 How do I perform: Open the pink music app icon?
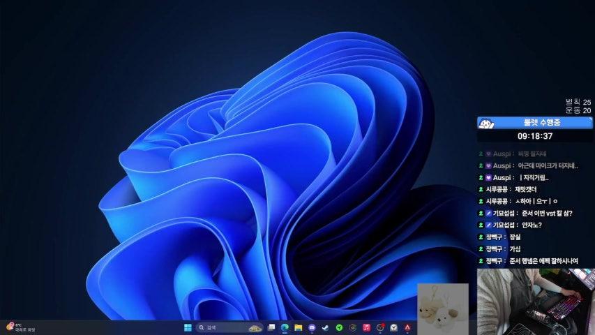pyautogui.click(x=366, y=327)
